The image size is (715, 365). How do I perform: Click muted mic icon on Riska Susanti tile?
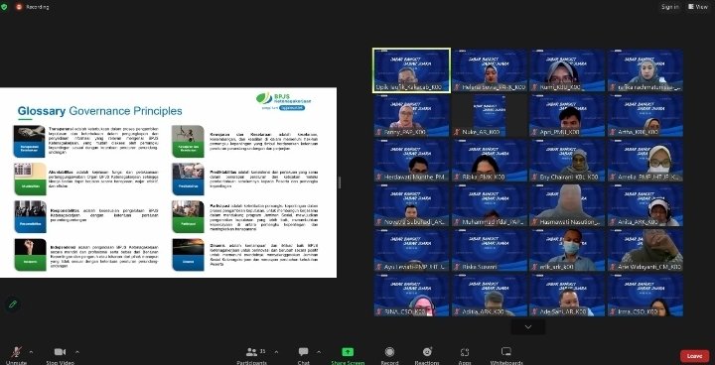click(457, 267)
